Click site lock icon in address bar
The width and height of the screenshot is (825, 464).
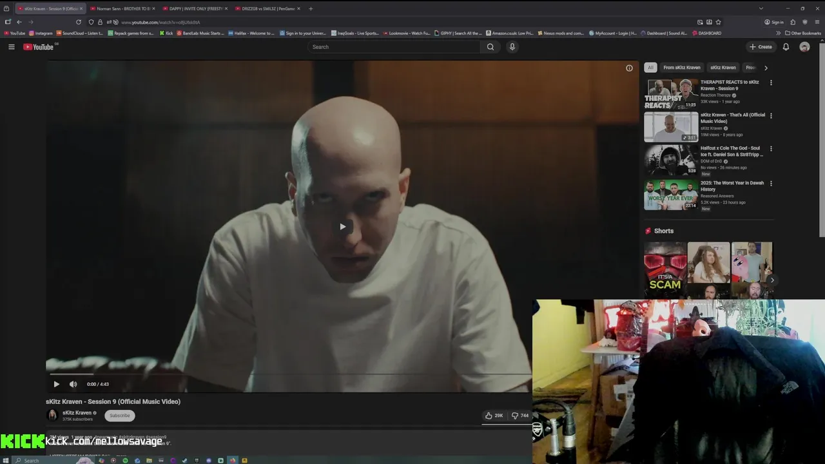(x=100, y=22)
